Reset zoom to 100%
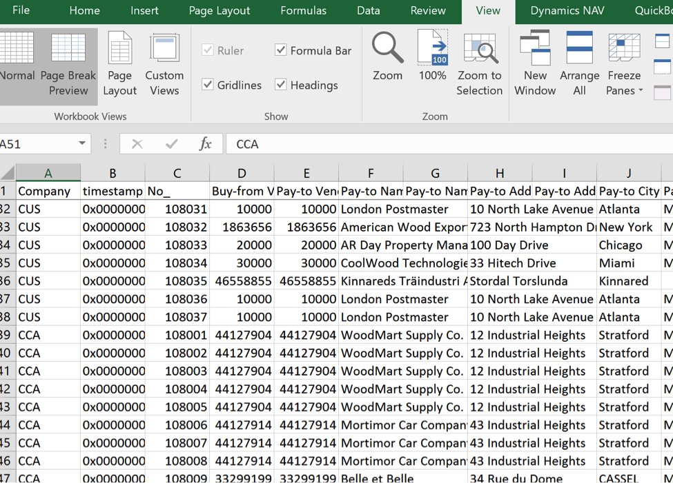The width and height of the screenshot is (673, 483). 433,56
